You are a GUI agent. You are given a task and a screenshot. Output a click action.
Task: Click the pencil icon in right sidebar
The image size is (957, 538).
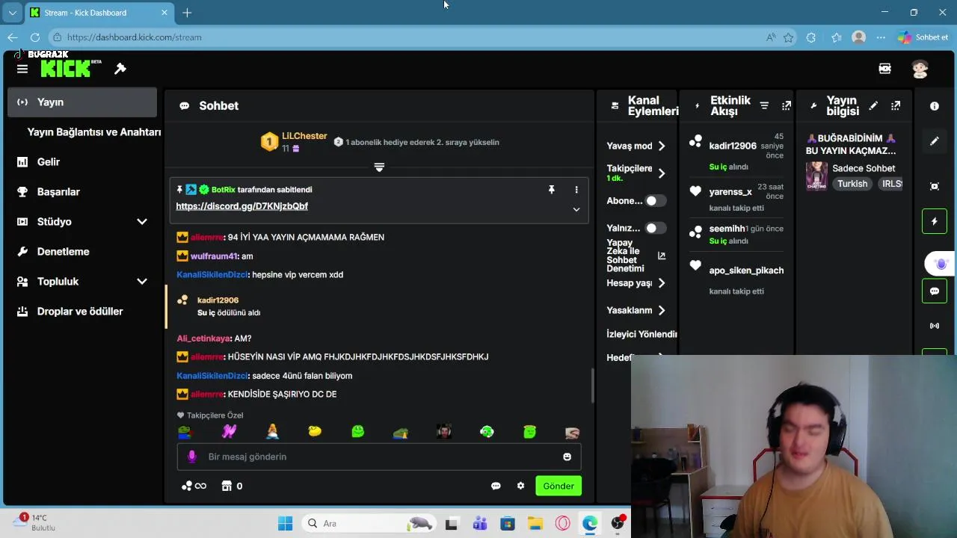[x=935, y=141]
